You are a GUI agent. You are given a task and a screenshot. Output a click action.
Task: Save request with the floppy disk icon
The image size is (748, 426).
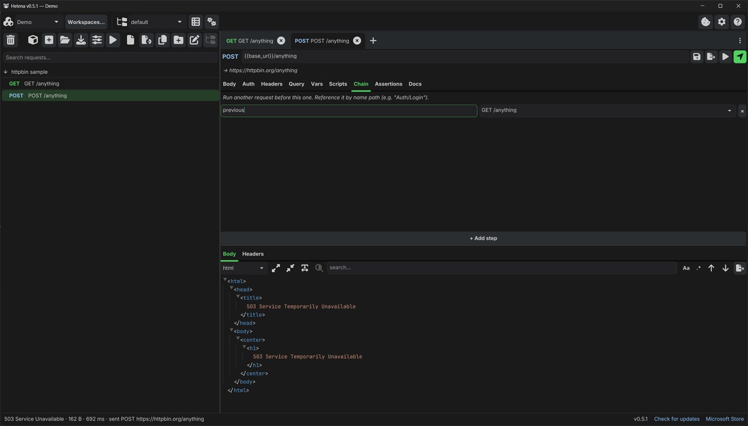click(x=697, y=56)
